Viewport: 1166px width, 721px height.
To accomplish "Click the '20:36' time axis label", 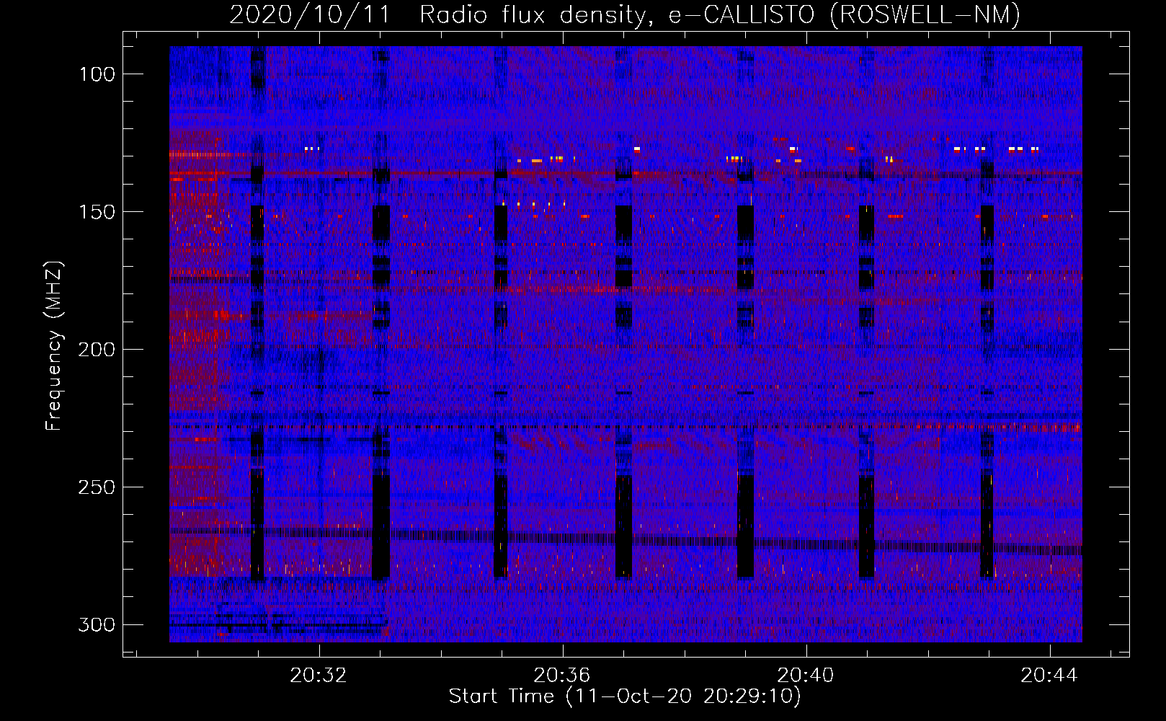I will (561, 675).
